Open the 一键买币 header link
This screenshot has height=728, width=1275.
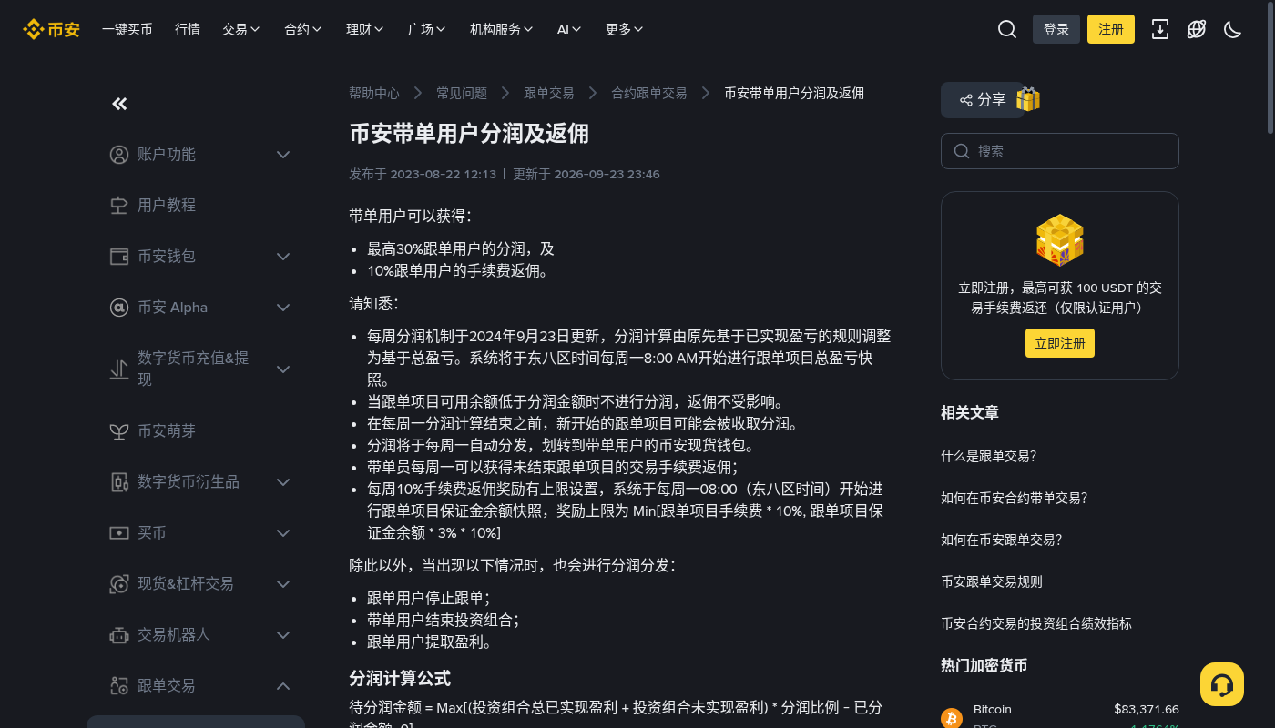[127, 29]
